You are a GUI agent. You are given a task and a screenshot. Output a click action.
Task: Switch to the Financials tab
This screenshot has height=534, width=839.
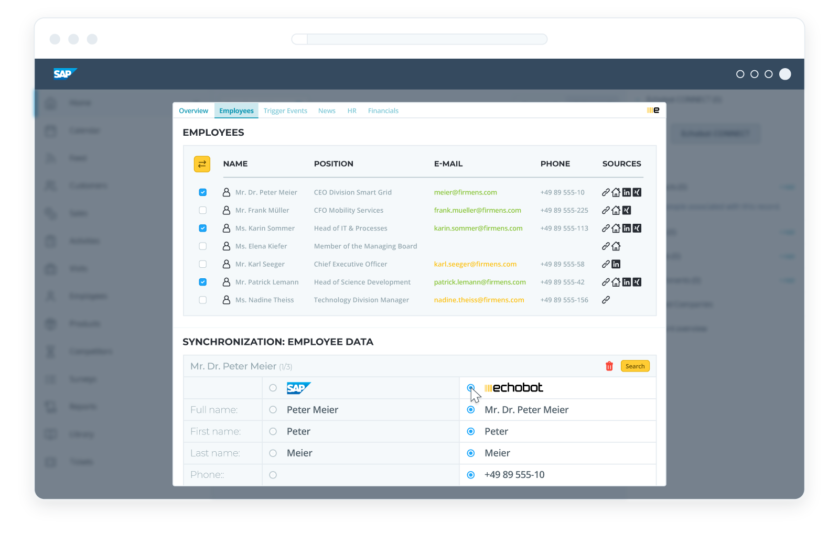click(383, 111)
